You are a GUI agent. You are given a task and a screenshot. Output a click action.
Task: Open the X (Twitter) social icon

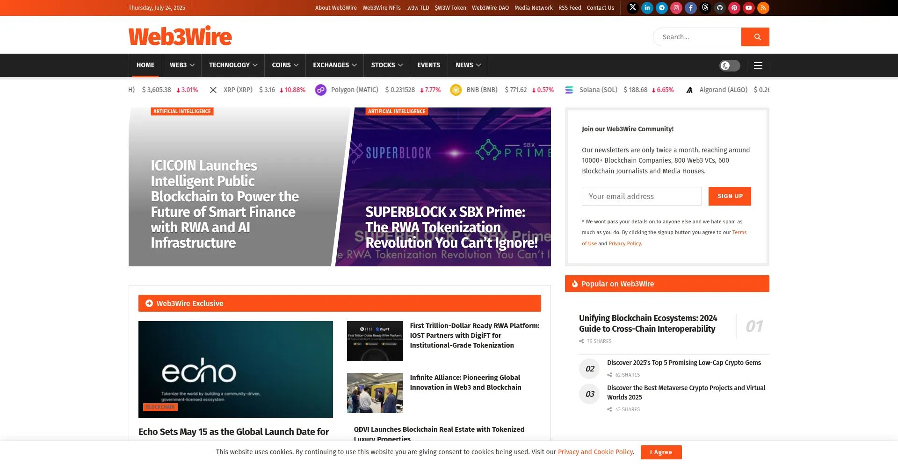click(633, 7)
